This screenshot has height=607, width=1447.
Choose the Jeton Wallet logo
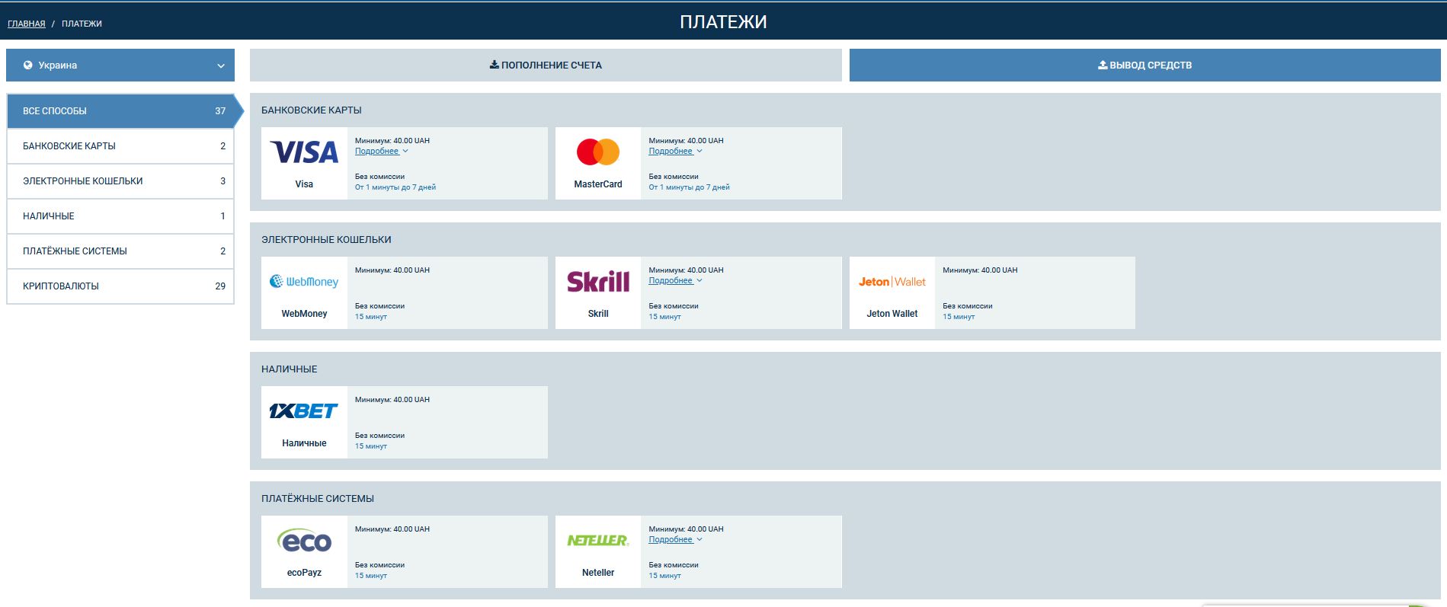click(x=892, y=282)
